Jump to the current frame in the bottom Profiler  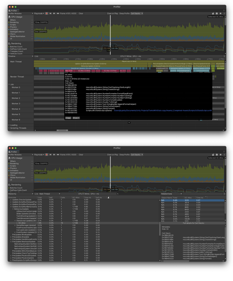pyautogui.click(x=58, y=155)
